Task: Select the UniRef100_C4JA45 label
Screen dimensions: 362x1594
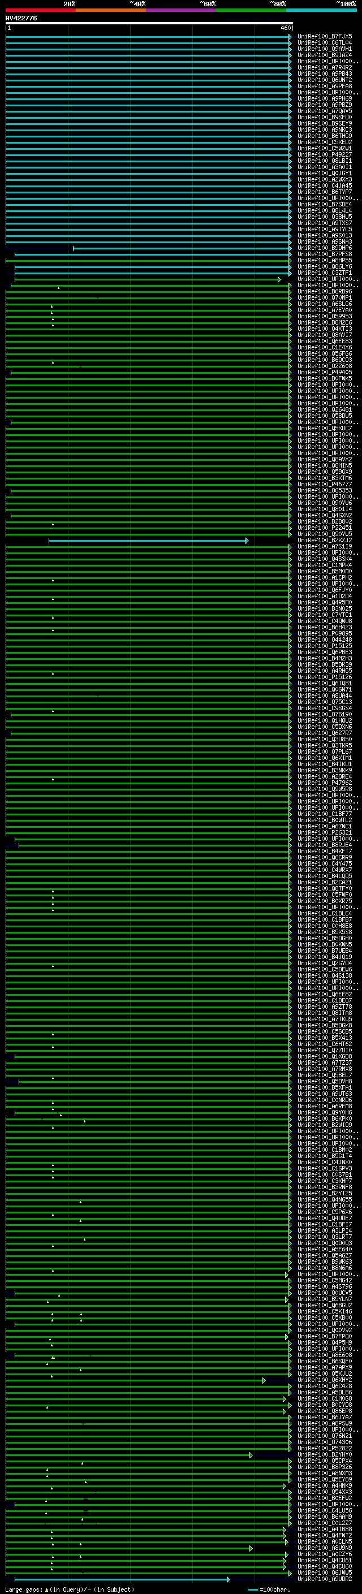Action: [324, 185]
